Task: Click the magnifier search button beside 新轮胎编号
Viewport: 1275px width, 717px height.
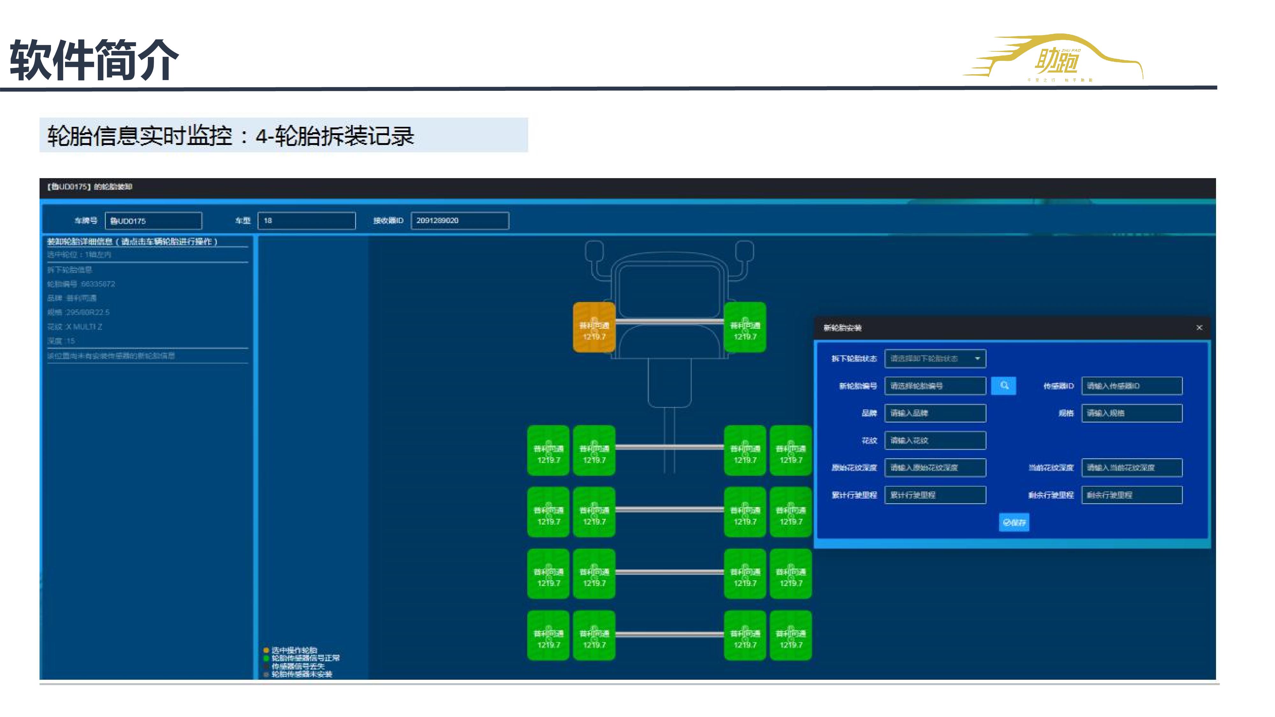Action: [x=1003, y=386]
